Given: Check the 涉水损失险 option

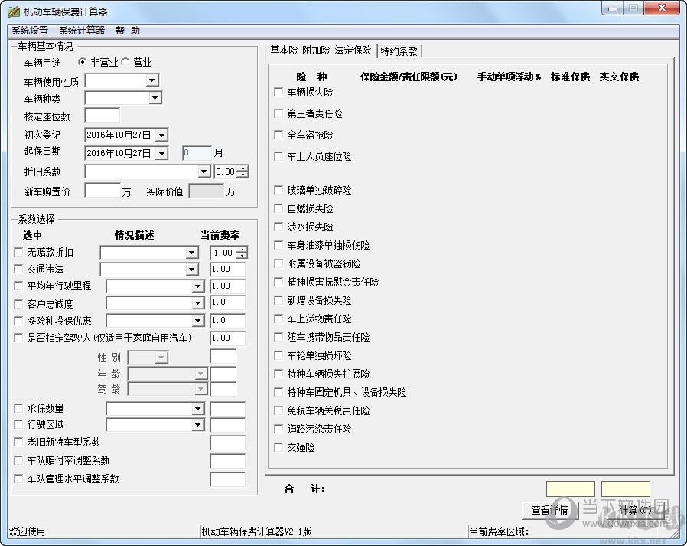Looking at the screenshot, I should coord(278,227).
